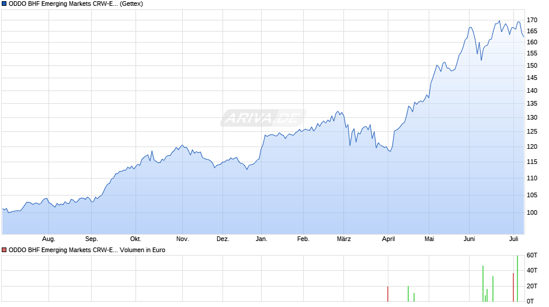The height and width of the screenshot is (307, 549).
Task: Click the 'Okt.' month label
Action: [135, 239]
